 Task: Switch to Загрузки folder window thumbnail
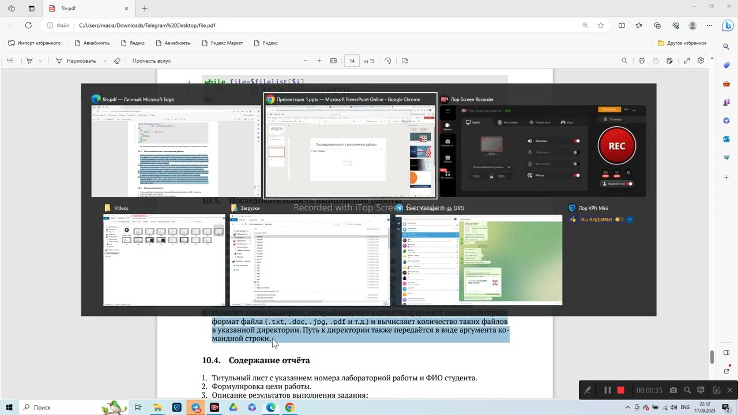(310, 255)
